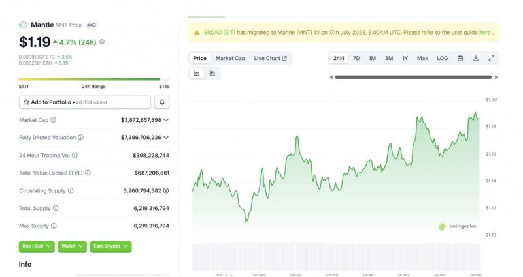Click the price alert bell icon
This screenshot has height=277, width=523.
tap(161, 102)
